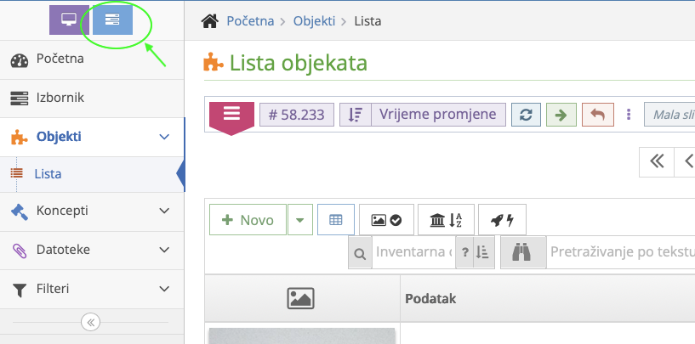The height and width of the screenshot is (344, 695).
Task: Click the image-with-checkmark button
Action: click(386, 220)
